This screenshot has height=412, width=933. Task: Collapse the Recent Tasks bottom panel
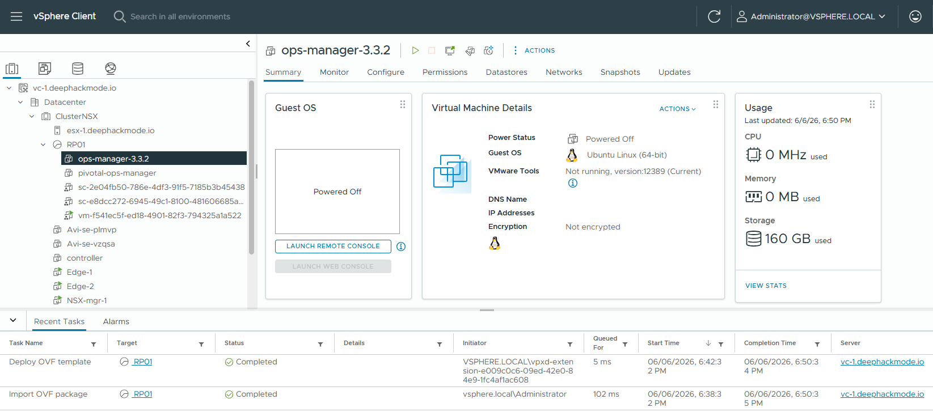pos(13,320)
